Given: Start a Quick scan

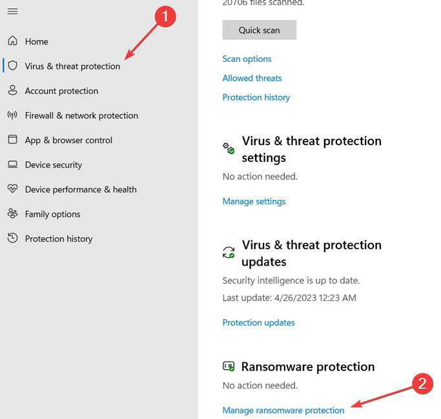Looking at the screenshot, I should click(260, 30).
